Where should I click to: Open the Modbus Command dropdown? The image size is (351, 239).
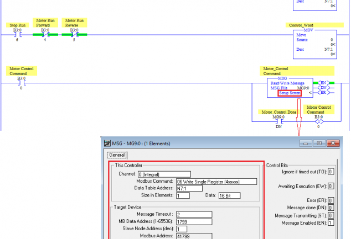click(216, 182)
